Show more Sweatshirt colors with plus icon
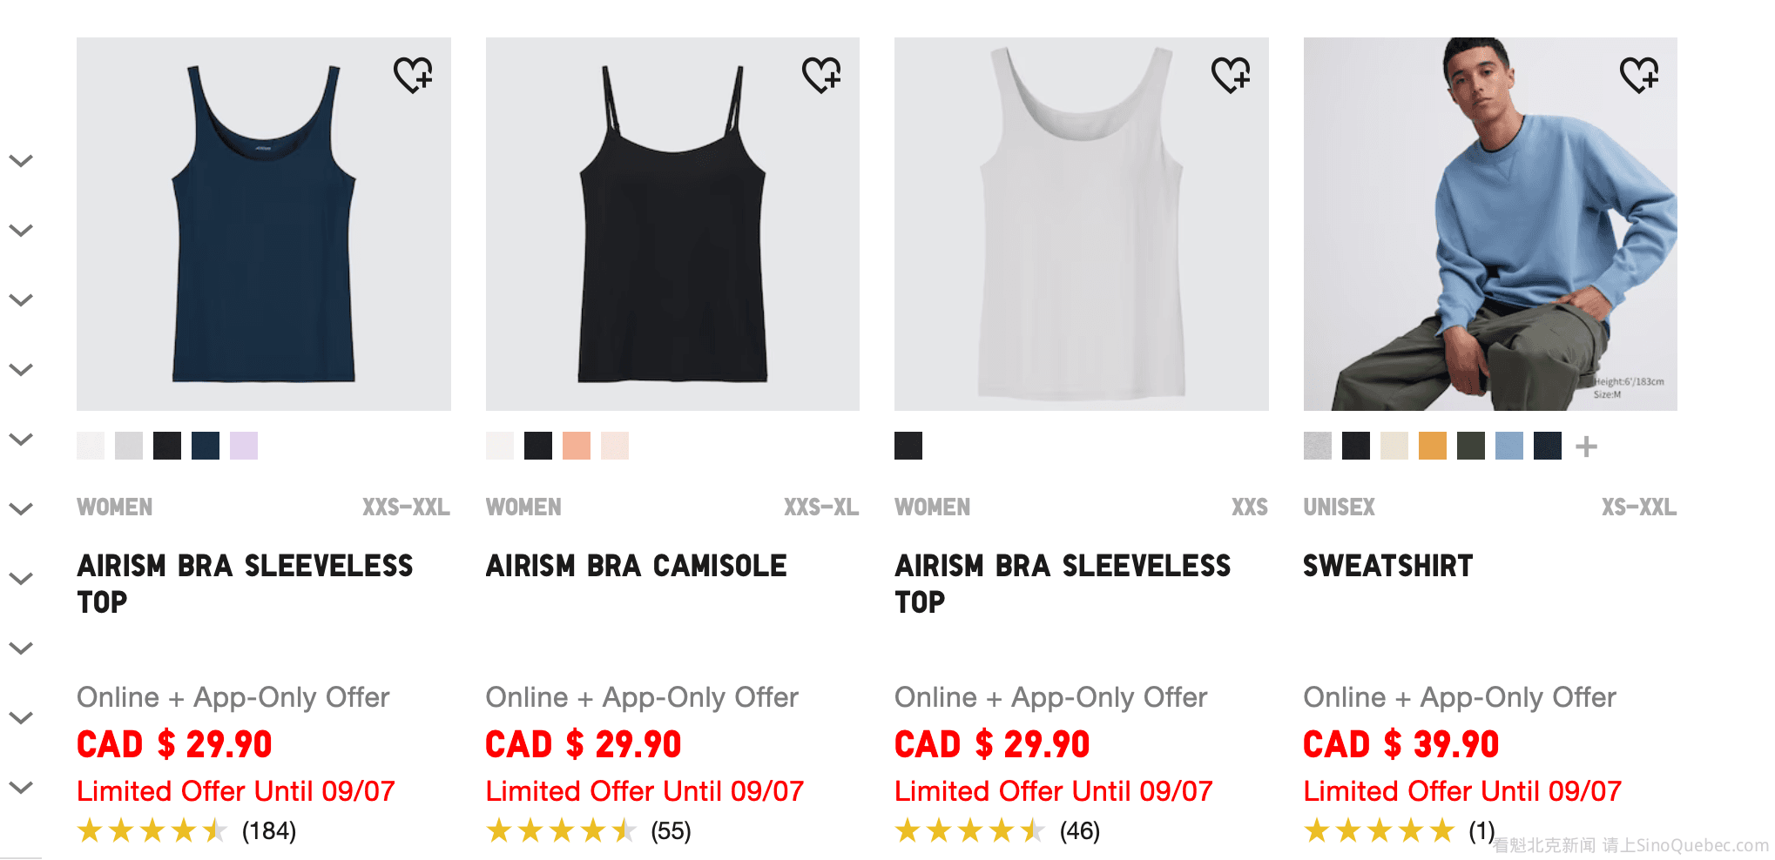The height and width of the screenshot is (860, 1775). pyautogui.click(x=1587, y=447)
